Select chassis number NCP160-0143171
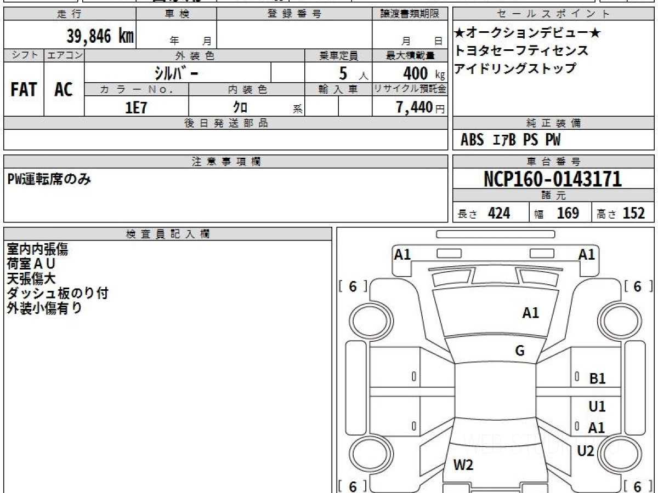 [x=553, y=179]
